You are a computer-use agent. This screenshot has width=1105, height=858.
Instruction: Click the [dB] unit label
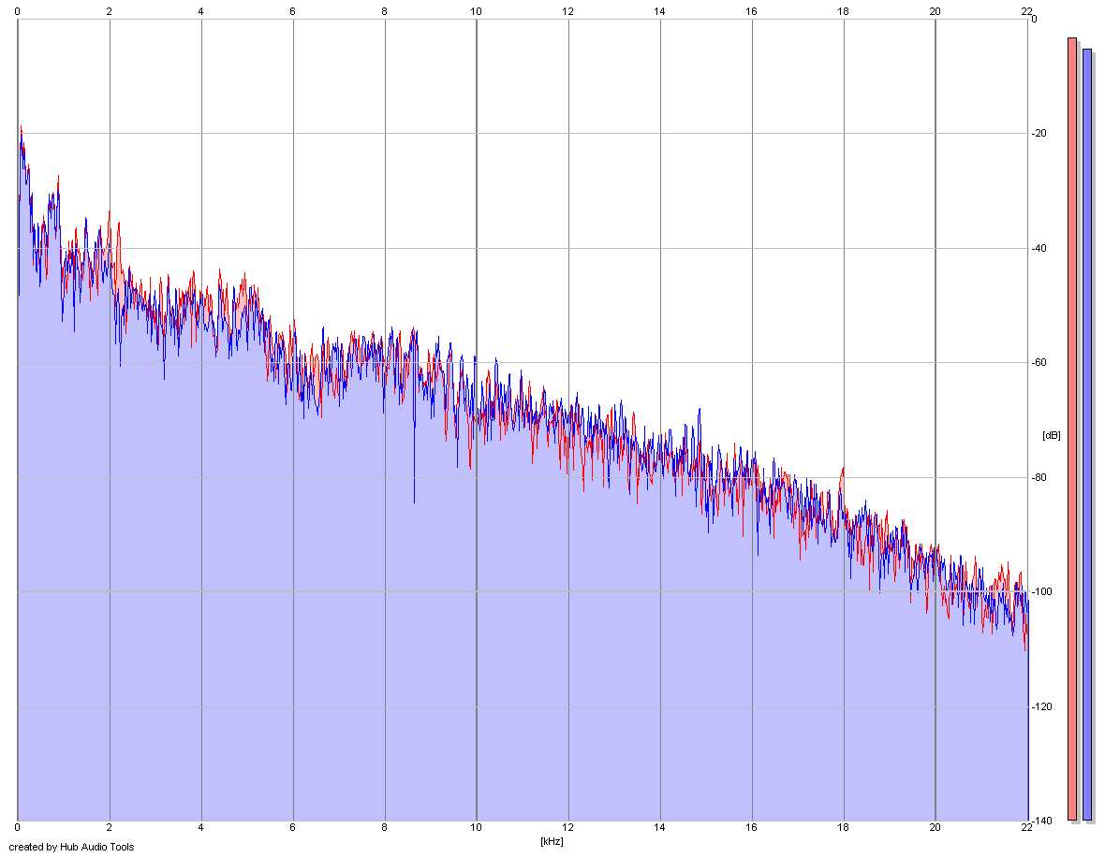point(1051,435)
